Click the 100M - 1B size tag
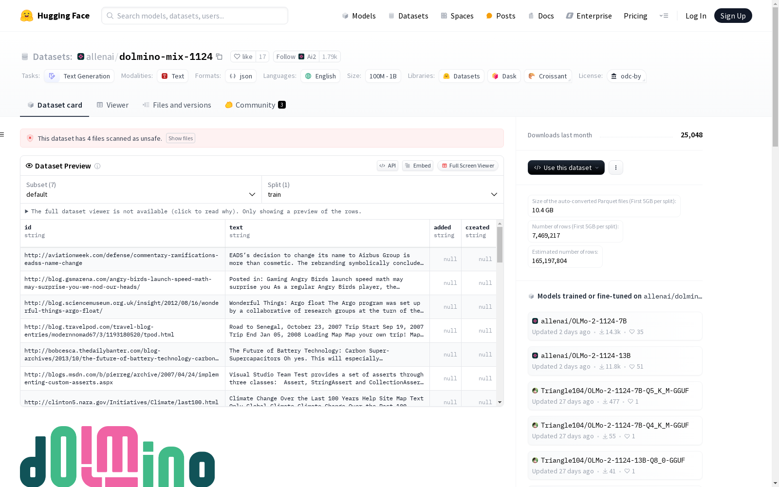Image resolution: width=779 pixels, height=487 pixels. (x=383, y=76)
